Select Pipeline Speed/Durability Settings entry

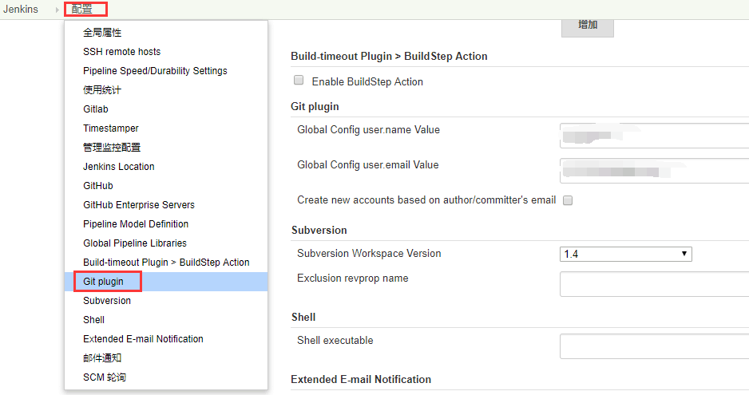point(155,71)
